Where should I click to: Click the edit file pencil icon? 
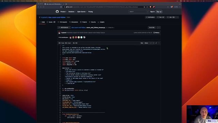tap(151, 43)
